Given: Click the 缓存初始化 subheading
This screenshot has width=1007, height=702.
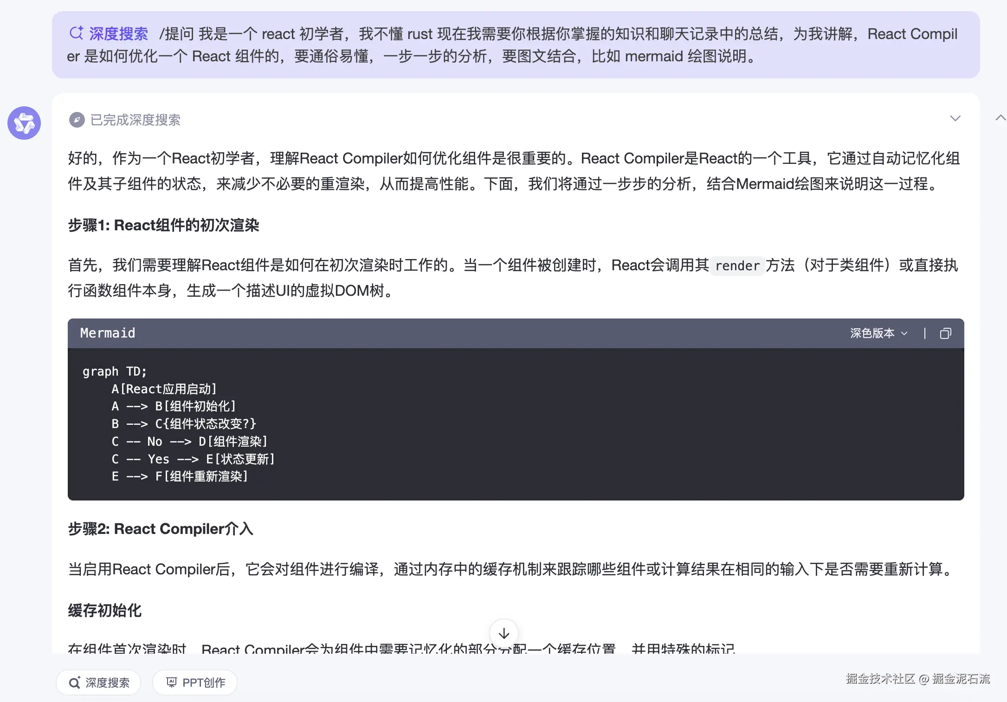Looking at the screenshot, I should tap(104, 611).
